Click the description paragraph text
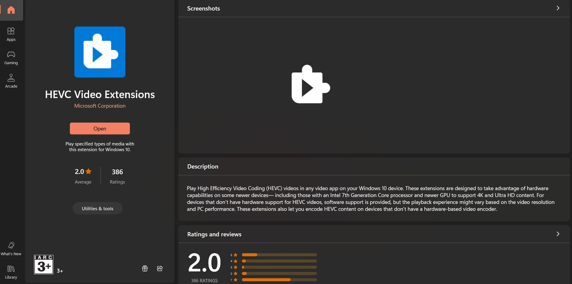 coord(371,199)
